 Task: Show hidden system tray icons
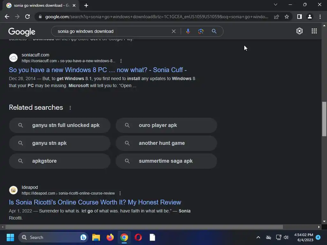click(258, 237)
